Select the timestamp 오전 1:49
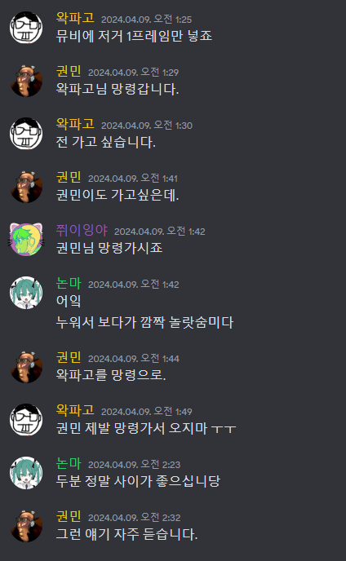This screenshot has height=561, width=346. click(173, 412)
